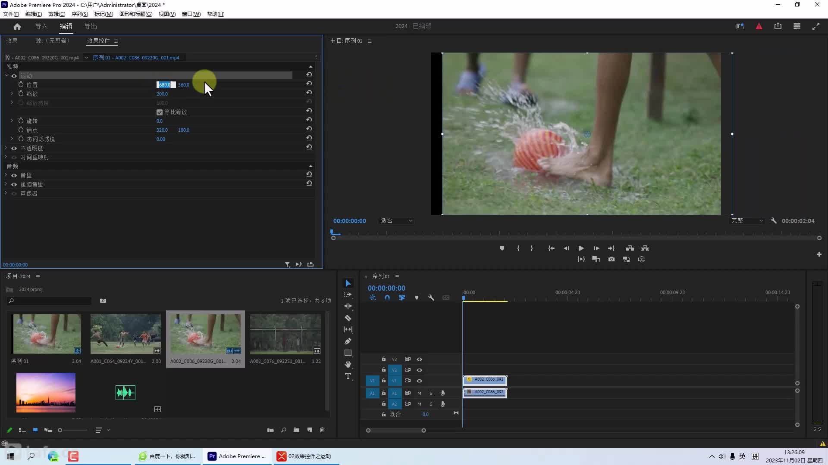Screen dimensions: 828x465
Task: Open the 序列(S) menu
Action: click(x=80, y=14)
